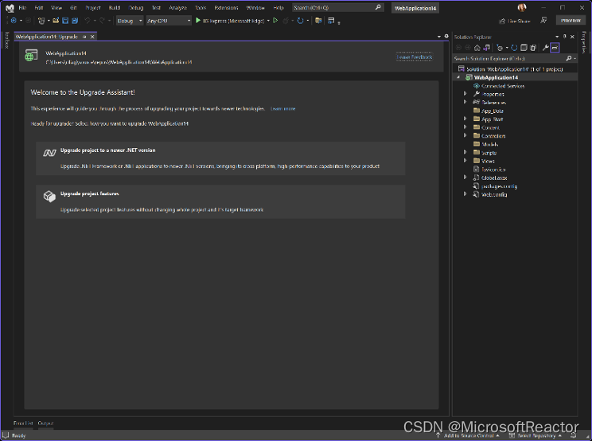Open the document tab list dropdown arrow
This screenshot has width=592, height=441.
pos(439,37)
